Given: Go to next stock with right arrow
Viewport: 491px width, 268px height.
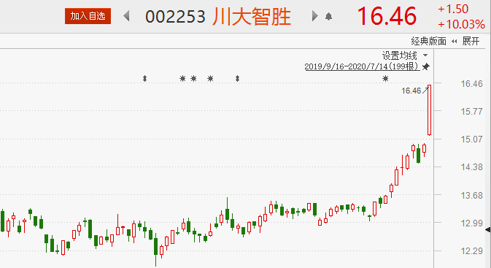Looking at the screenshot, I should tap(314, 16).
